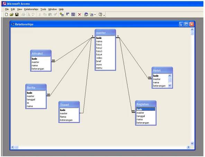Click the horizontal scroll-right arrow
This screenshot has height=157, width=205.
(x=188, y=147)
